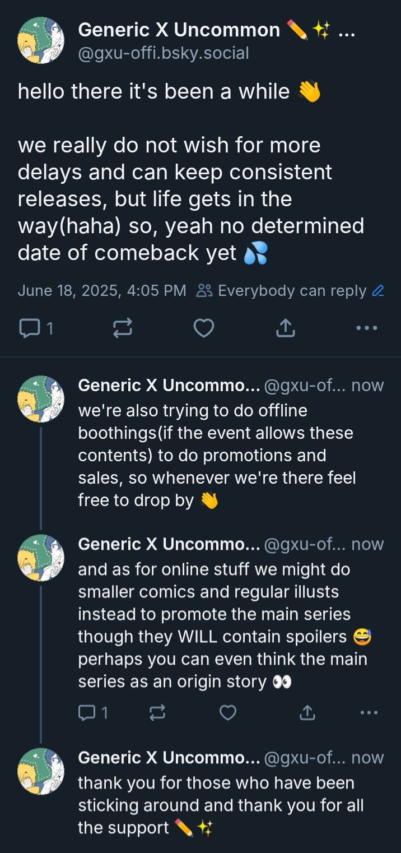Click the edit pencil next to reply setting
This screenshot has width=401, height=853.
coord(378,291)
